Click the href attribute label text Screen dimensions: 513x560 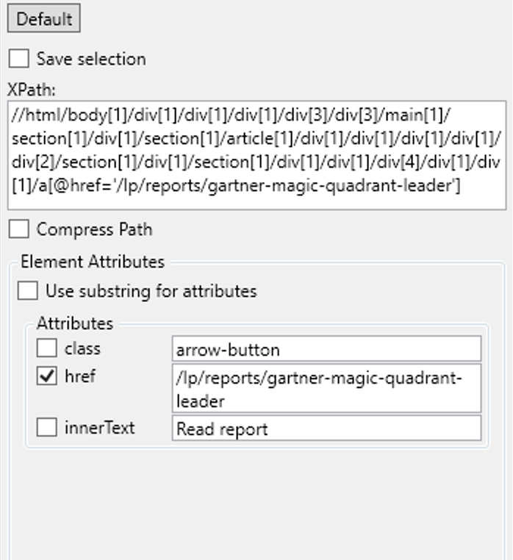click(x=80, y=377)
